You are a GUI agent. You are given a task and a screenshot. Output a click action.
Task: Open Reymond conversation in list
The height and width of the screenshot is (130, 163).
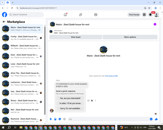click(22, 120)
